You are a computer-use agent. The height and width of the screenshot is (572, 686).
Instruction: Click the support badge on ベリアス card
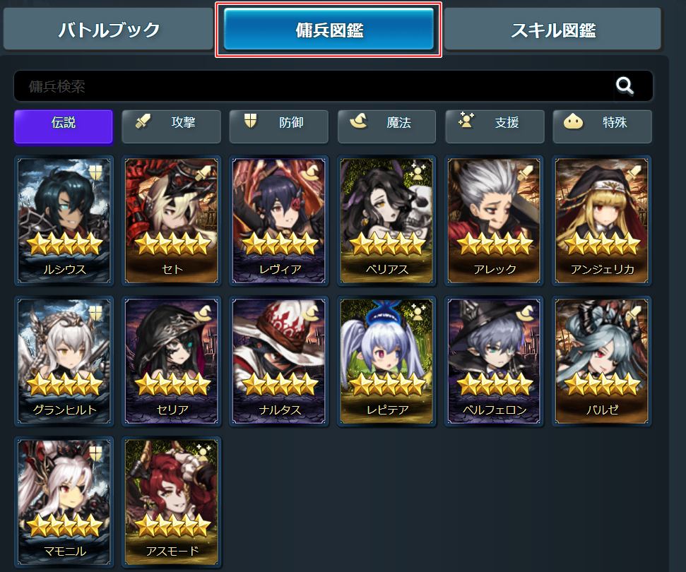[x=418, y=171]
